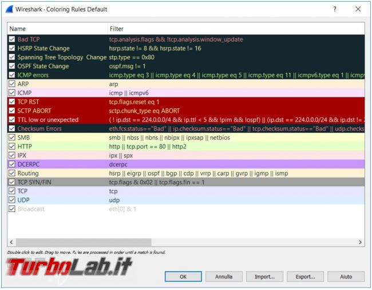Screen dimensions: 372x290
Task: Select the SCTP ABORT rule name
Action: coord(34,111)
